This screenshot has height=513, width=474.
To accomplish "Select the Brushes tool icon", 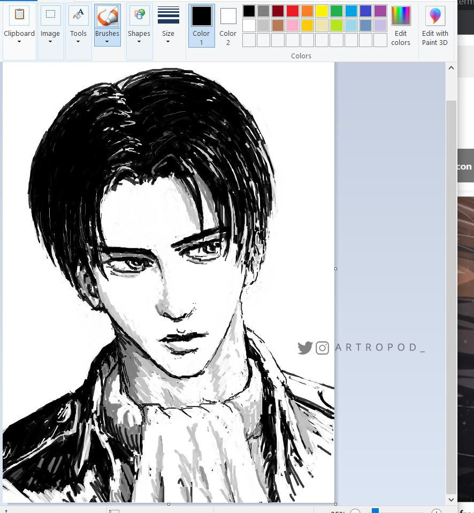I will (x=108, y=17).
